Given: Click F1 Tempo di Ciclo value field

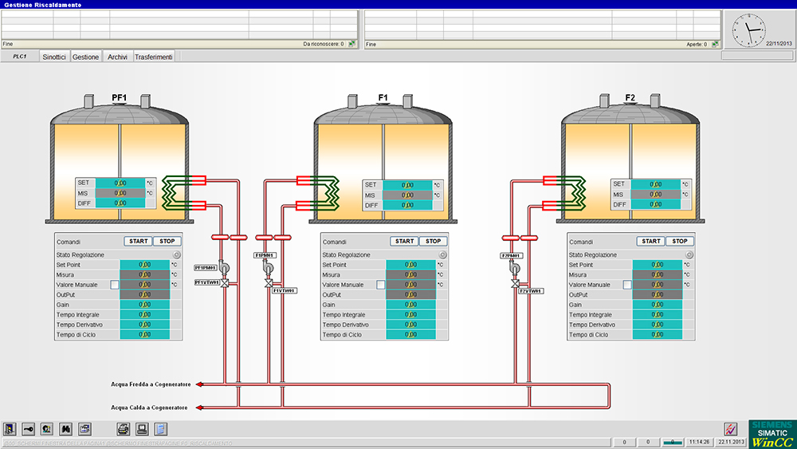Looking at the screenshot, I should pos(410,335).
